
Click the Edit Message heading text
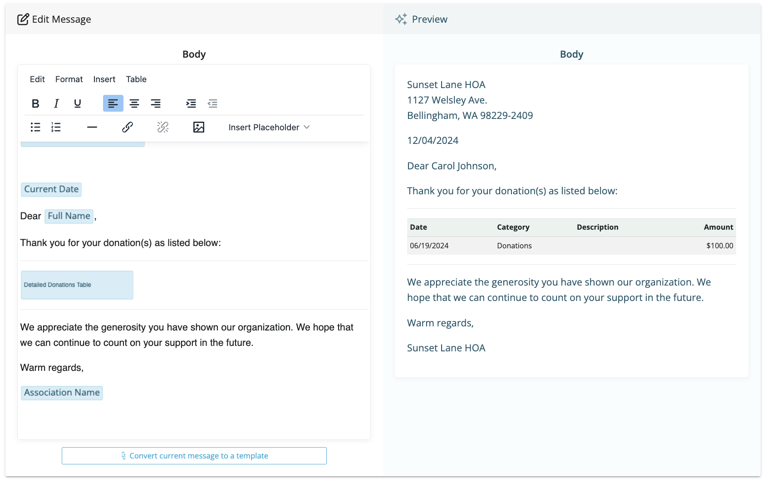[x=61, y=19]
